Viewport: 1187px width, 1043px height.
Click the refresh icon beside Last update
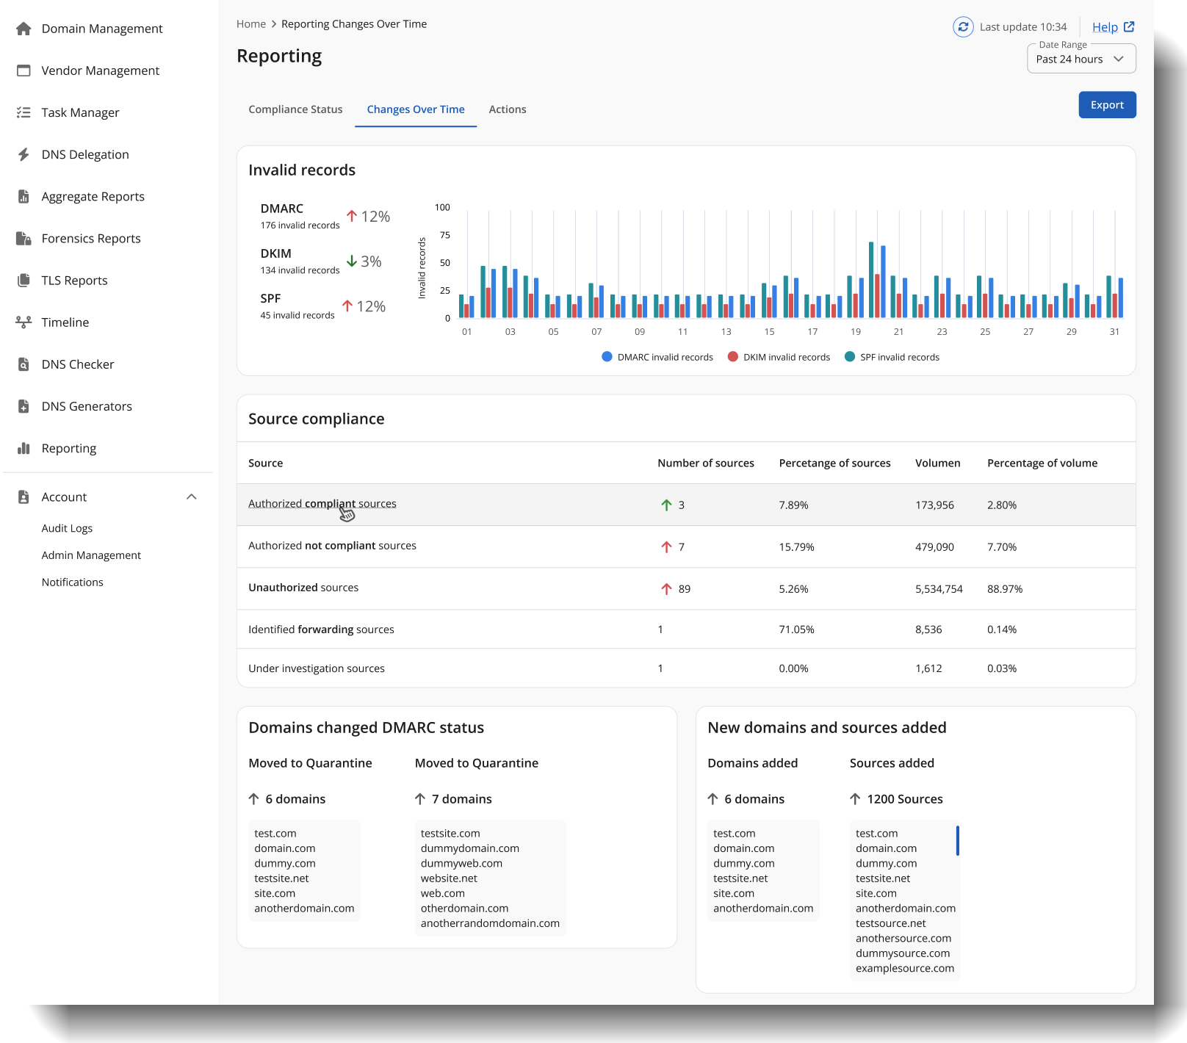tap(963, 27)
